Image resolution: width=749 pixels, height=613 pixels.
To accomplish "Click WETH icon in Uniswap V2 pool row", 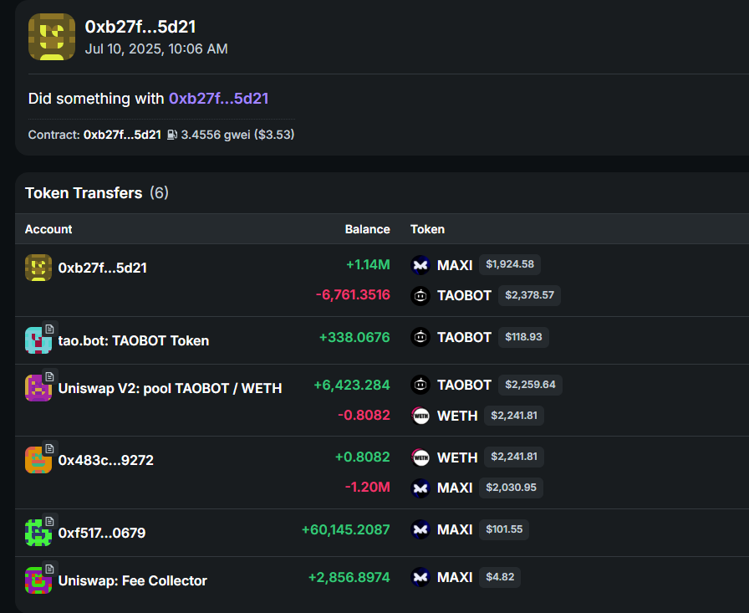I will click(420, 416).
